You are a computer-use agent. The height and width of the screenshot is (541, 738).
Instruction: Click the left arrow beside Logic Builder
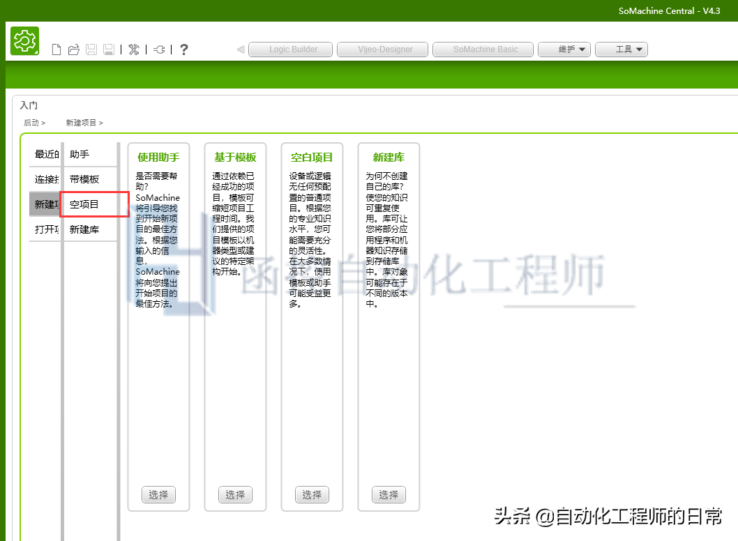[241, 49]
